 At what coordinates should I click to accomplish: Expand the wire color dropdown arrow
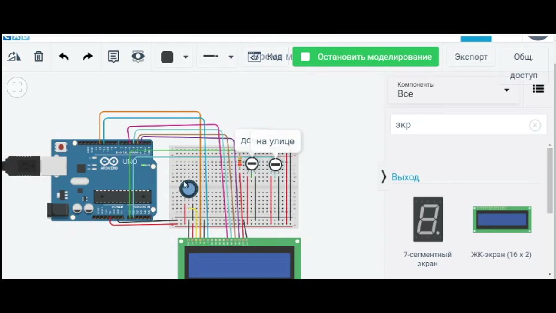click(x=185, y=57)
